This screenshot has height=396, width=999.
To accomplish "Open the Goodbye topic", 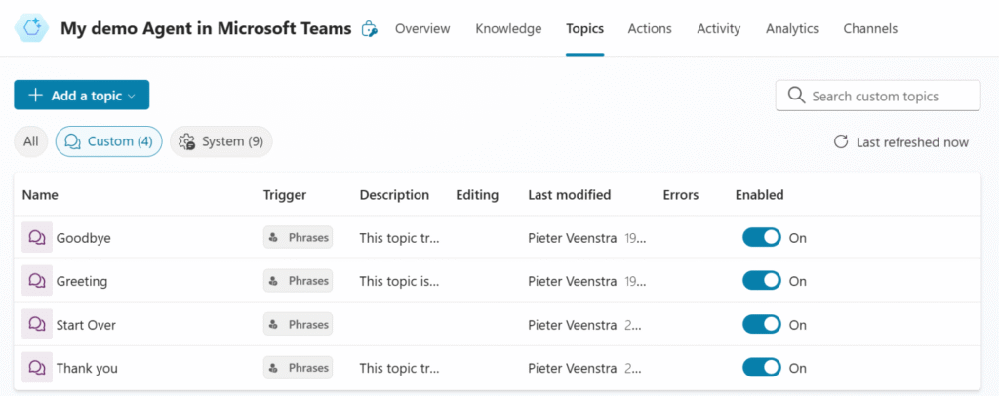I will 84,237.
